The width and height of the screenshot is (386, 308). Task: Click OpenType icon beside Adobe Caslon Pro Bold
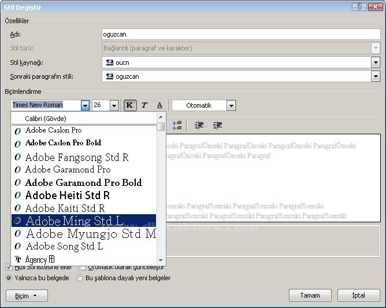[x=17, y=144]
